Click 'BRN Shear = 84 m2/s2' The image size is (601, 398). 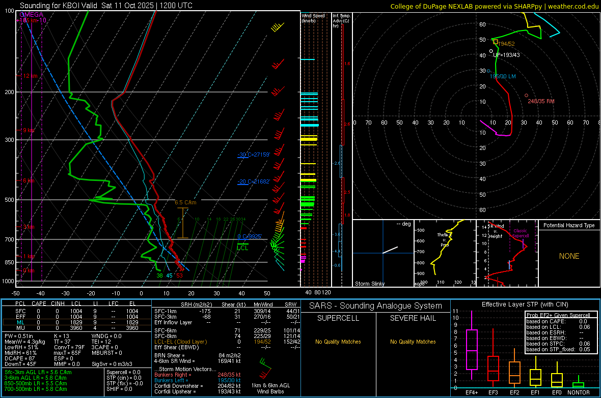click(198, 355)
